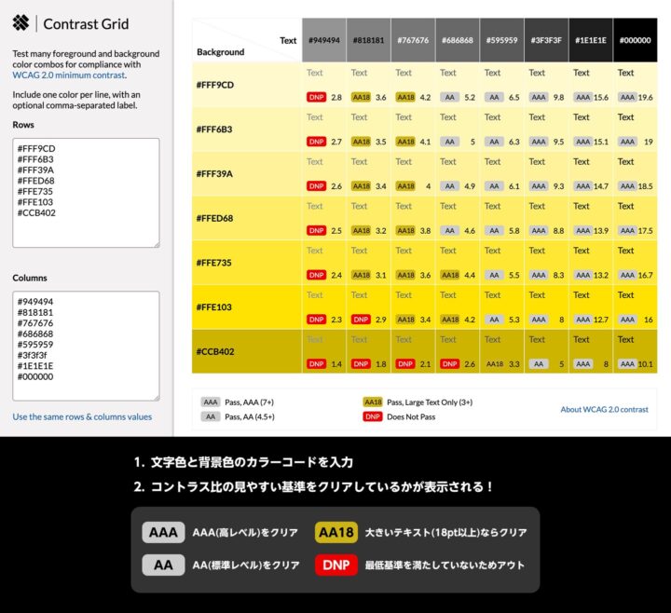Image resolution: width=671 pixels, height=613 pixels.
Task: Click the Columns label above the second textarea
Action: pyautogui.click(x=30, y=278)
